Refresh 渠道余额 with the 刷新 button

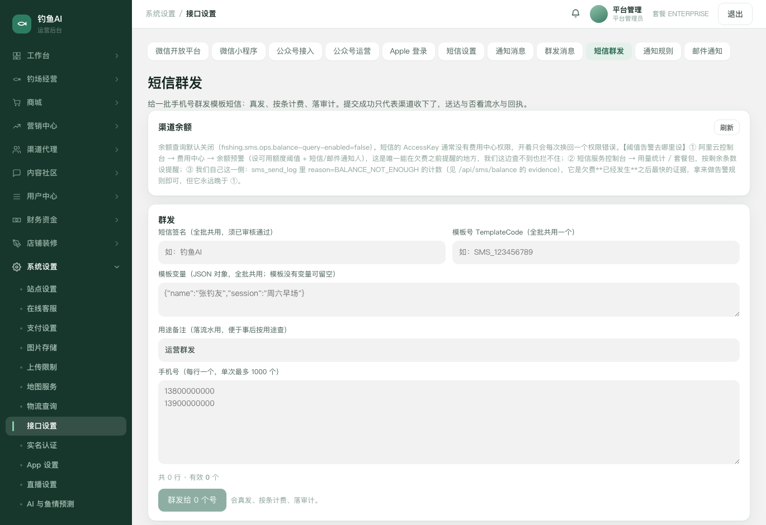point(727,127)
